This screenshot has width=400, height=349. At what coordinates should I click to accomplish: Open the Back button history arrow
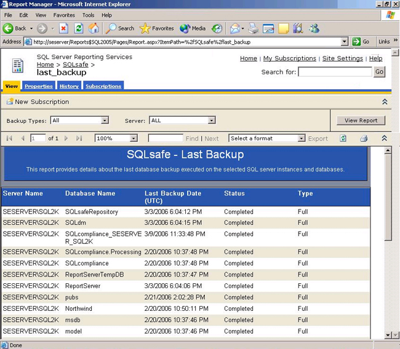coord(31,28)
